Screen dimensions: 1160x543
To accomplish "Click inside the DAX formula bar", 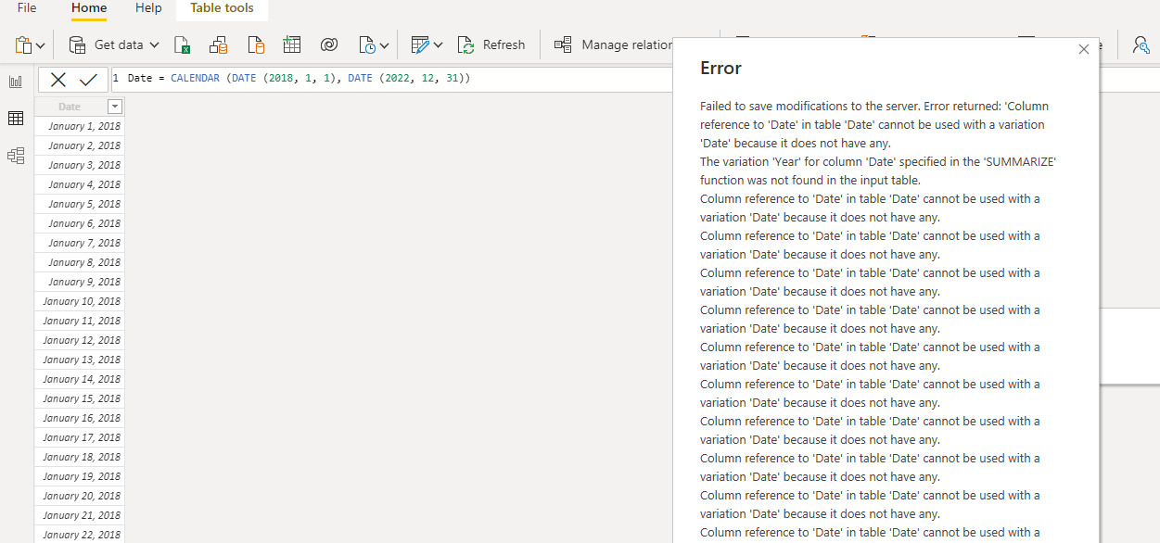I will (391, 79).
